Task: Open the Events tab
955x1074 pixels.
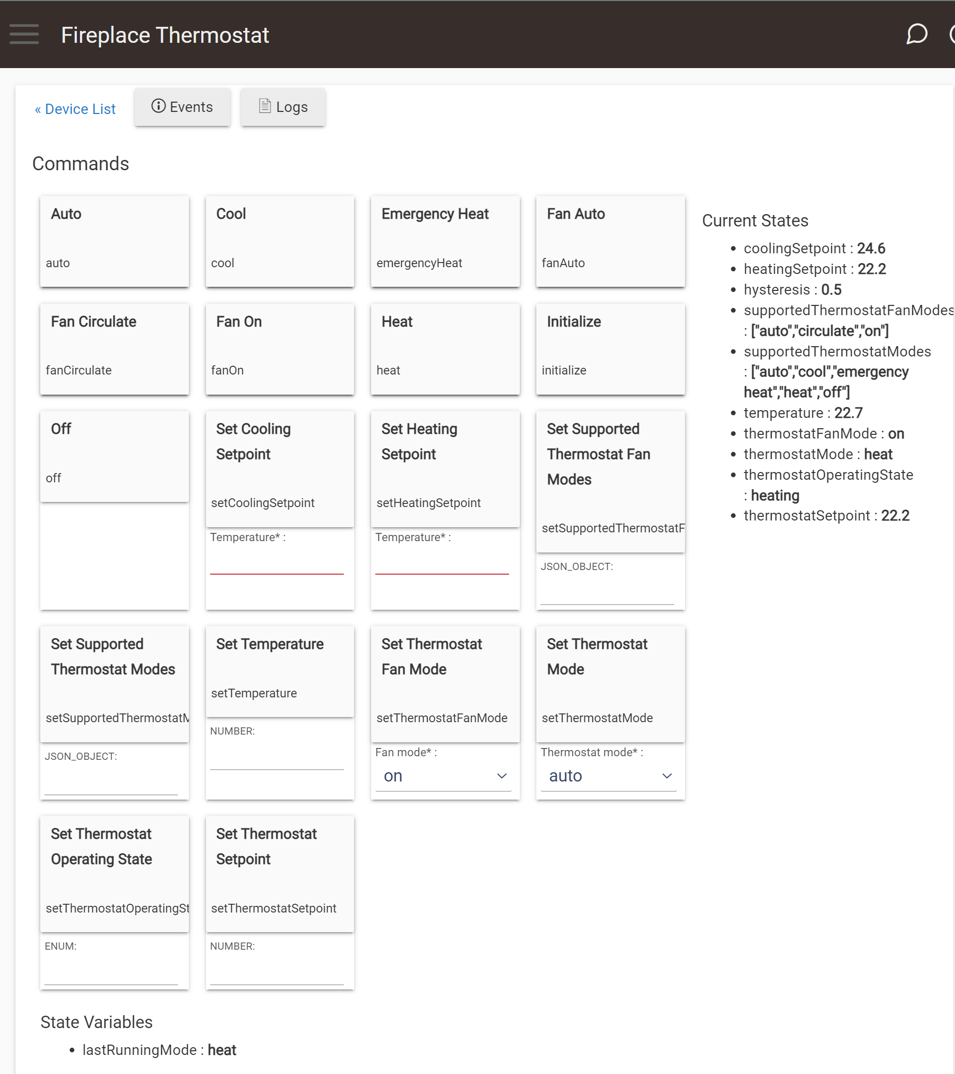Action: [x=182, y=107]
